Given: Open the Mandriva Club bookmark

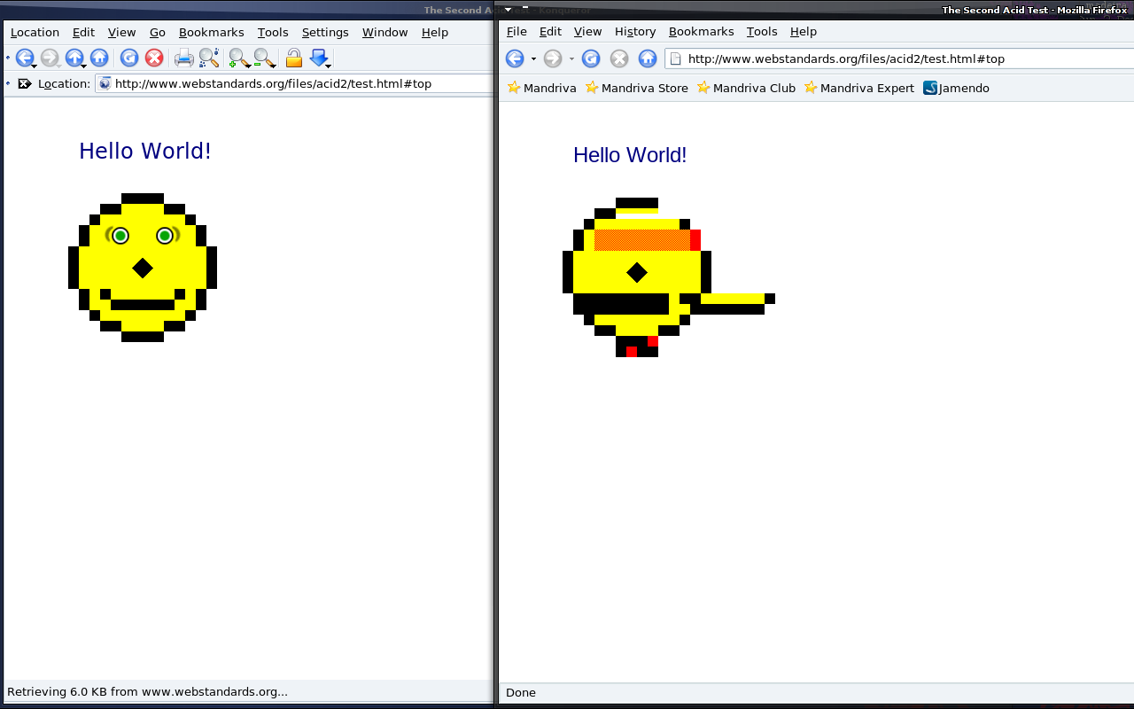Looking at the screenshot, I should pyautogui.click(x=746, y=88).
